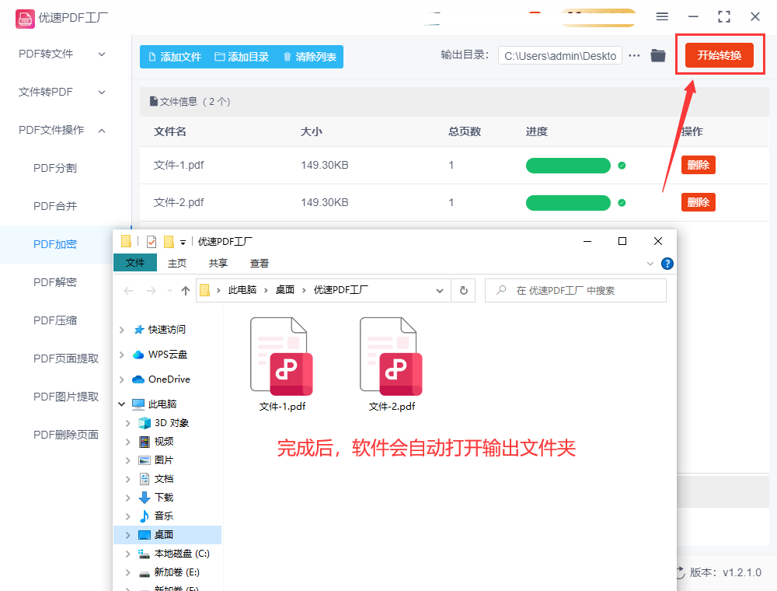Screen dimensions: 777x591
Task: Open the 文件 tab in Explorer window
Action: tap(135, 263)
